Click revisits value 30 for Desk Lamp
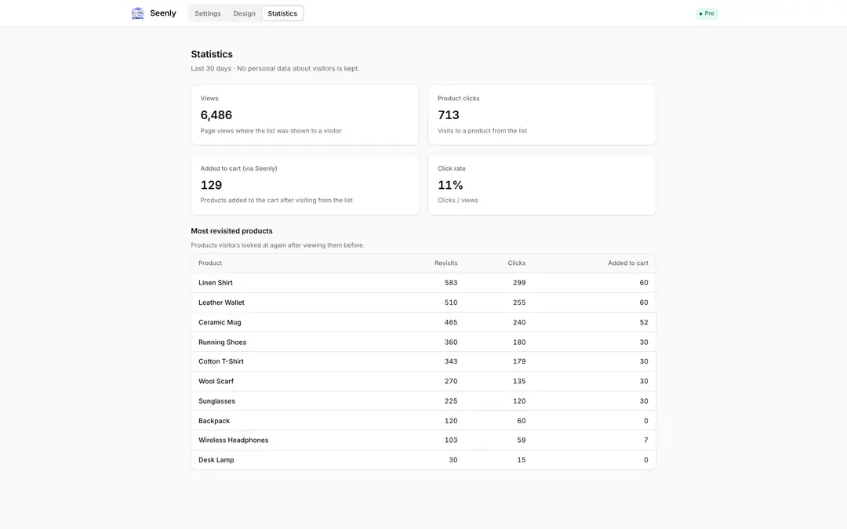The height and width of the screenshot is (529, 847). (x=453, y=460)
